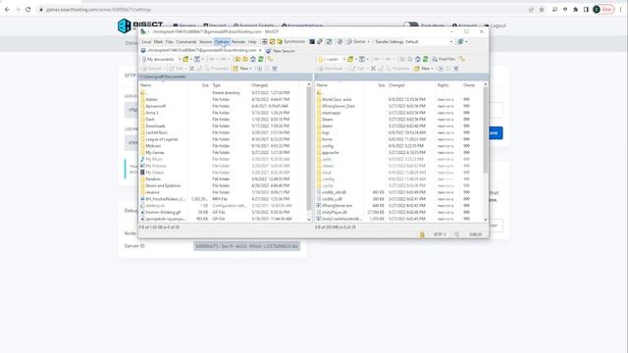
Task: Close the active session tab
Action: 260,50
